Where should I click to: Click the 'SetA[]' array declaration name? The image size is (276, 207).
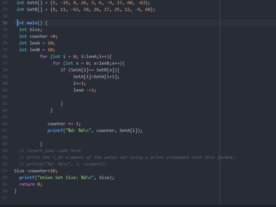pos(34,3)
